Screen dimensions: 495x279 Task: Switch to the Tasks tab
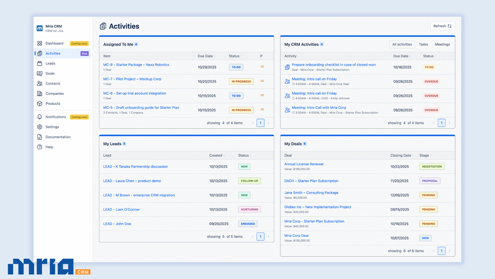click(x=423, y=44)
